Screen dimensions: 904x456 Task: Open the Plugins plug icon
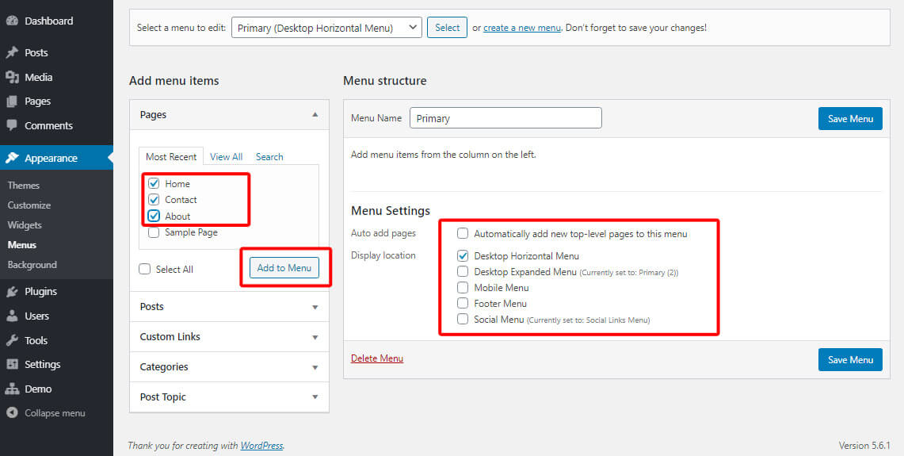(x=12, y=292)
